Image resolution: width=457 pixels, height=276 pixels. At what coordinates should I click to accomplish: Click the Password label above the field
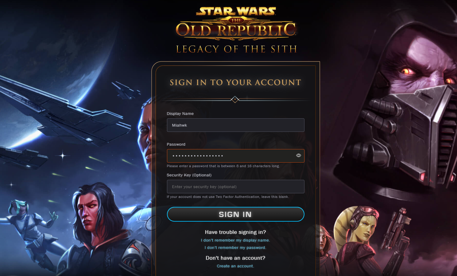(176, 144)
